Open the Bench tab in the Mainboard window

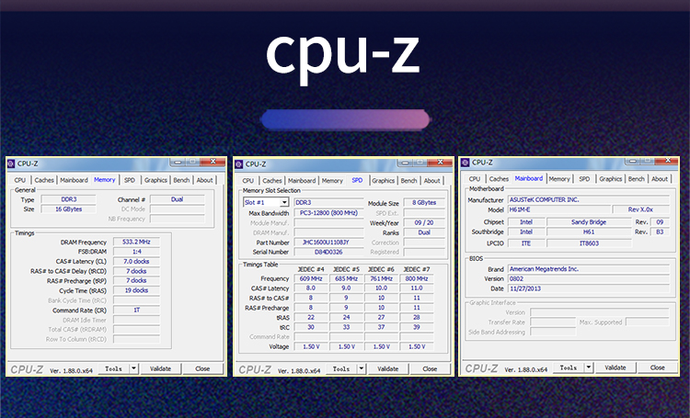(x=637, y=179)
